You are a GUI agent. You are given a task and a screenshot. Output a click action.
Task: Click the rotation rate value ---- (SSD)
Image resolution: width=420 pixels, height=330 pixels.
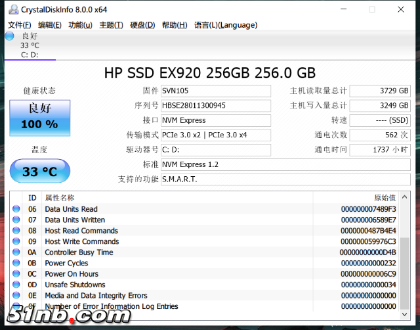click(380, 120)
